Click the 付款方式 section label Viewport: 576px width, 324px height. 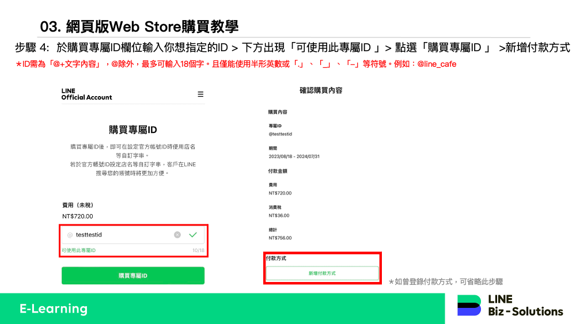(276, 258)
